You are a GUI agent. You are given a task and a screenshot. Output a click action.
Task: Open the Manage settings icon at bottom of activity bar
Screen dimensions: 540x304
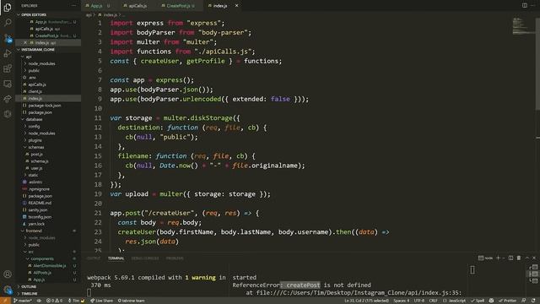point(8,290)
